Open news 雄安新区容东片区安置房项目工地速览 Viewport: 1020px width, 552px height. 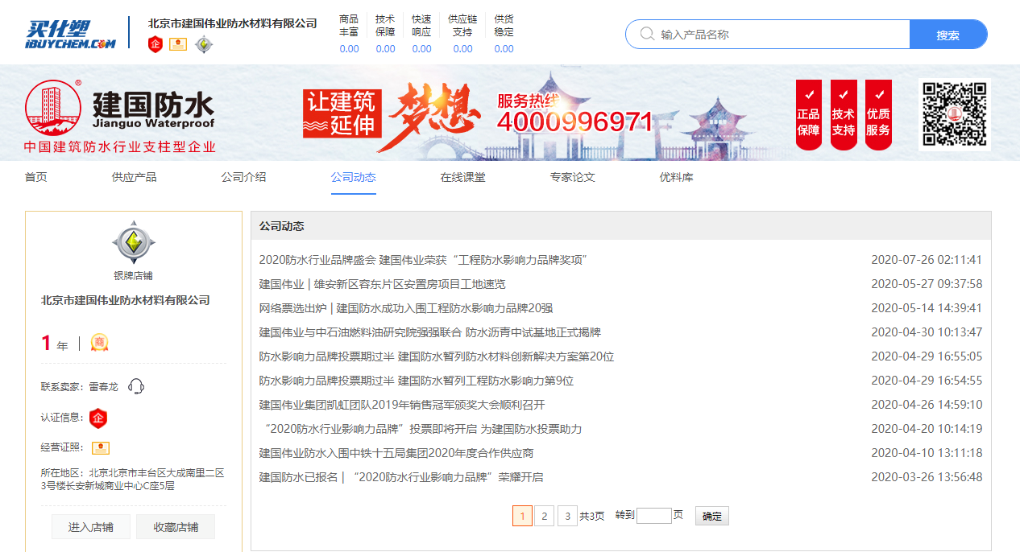tap(382, 284)
